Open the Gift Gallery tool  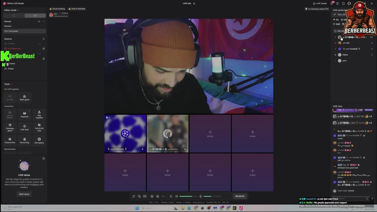[x=39, y=140]
